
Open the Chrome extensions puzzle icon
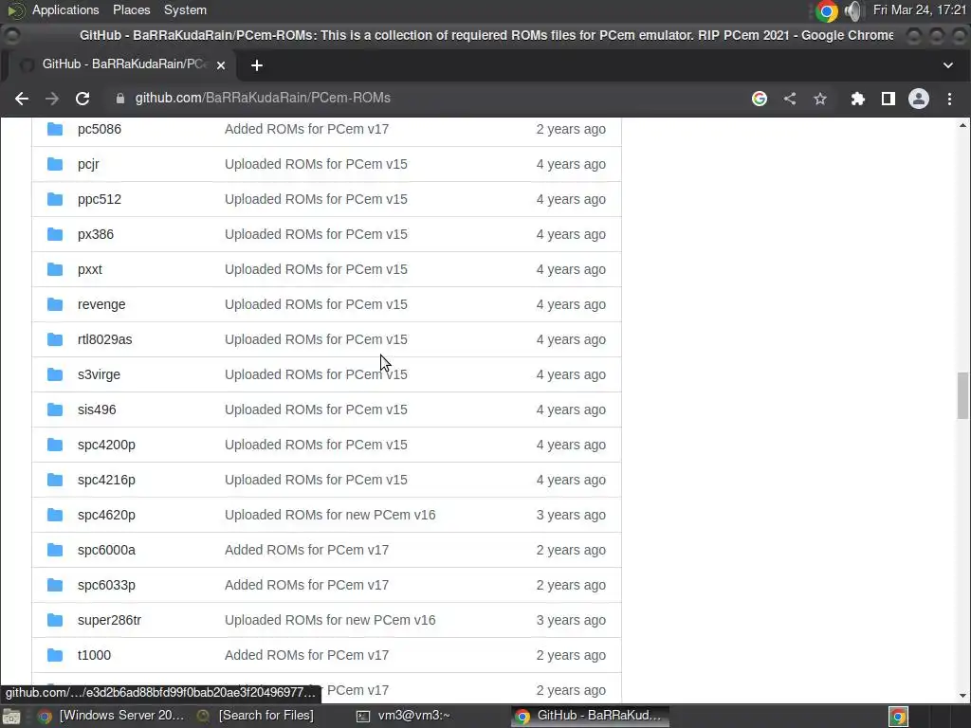857,99
